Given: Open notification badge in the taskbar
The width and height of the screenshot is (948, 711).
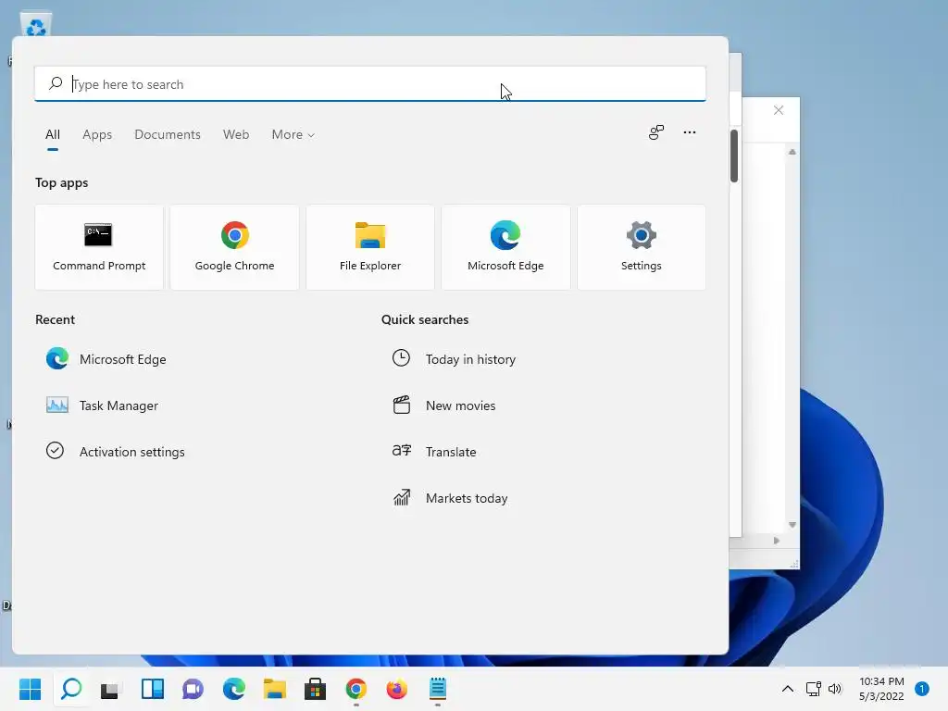Looking at the screenshot, I should pos(922,689).
